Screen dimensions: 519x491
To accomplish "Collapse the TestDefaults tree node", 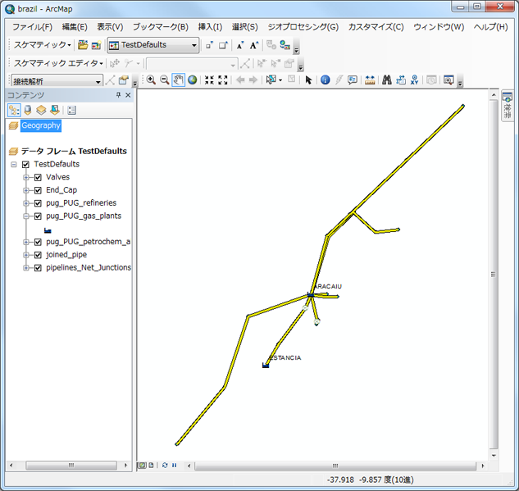I will pyautogui.click(x=14, y=165).
